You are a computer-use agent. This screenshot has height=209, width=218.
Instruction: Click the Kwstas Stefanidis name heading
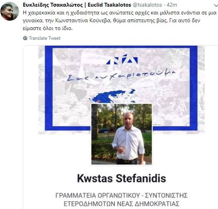point(122,178)
